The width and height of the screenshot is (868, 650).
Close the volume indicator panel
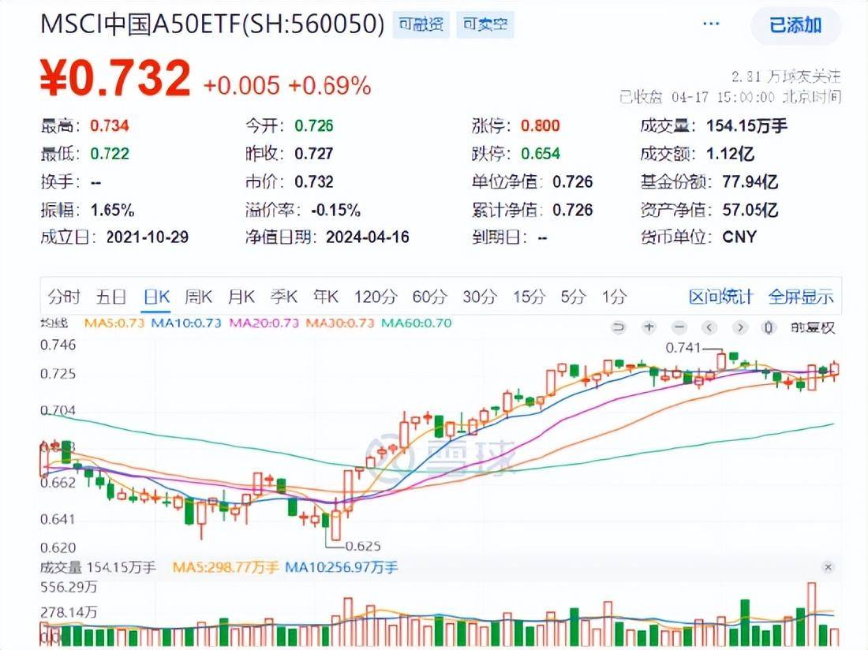click(x=828, y=566)
